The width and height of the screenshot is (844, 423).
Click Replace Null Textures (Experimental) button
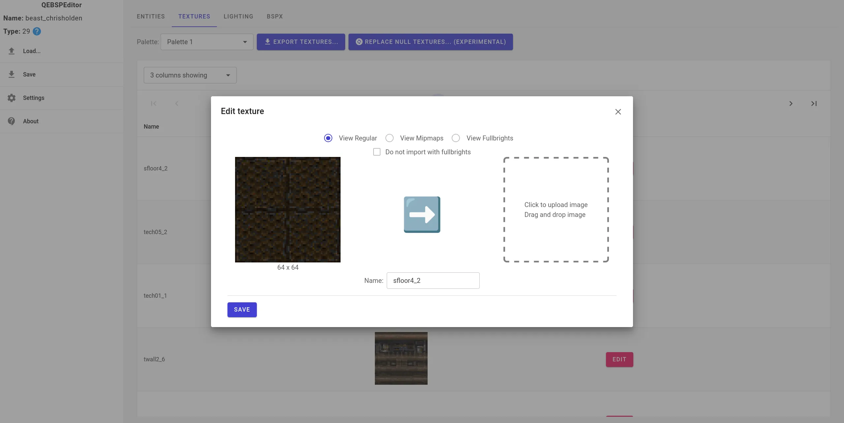[431, 42]
